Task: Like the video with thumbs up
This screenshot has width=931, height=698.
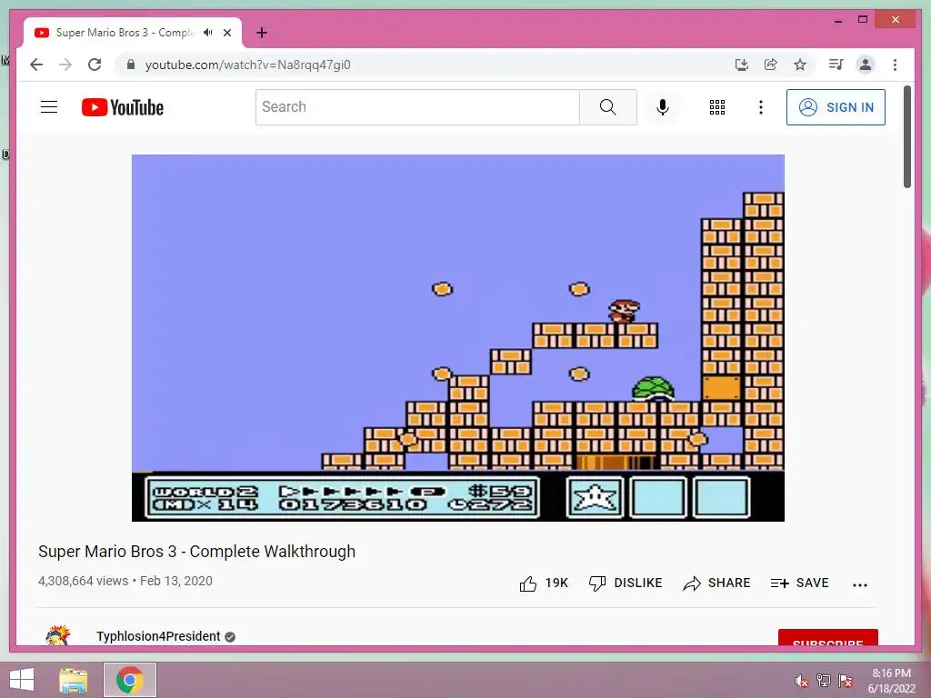Action: [544, 583]
